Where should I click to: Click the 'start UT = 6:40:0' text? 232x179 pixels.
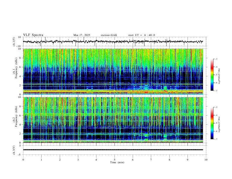(x=141, y=35)
